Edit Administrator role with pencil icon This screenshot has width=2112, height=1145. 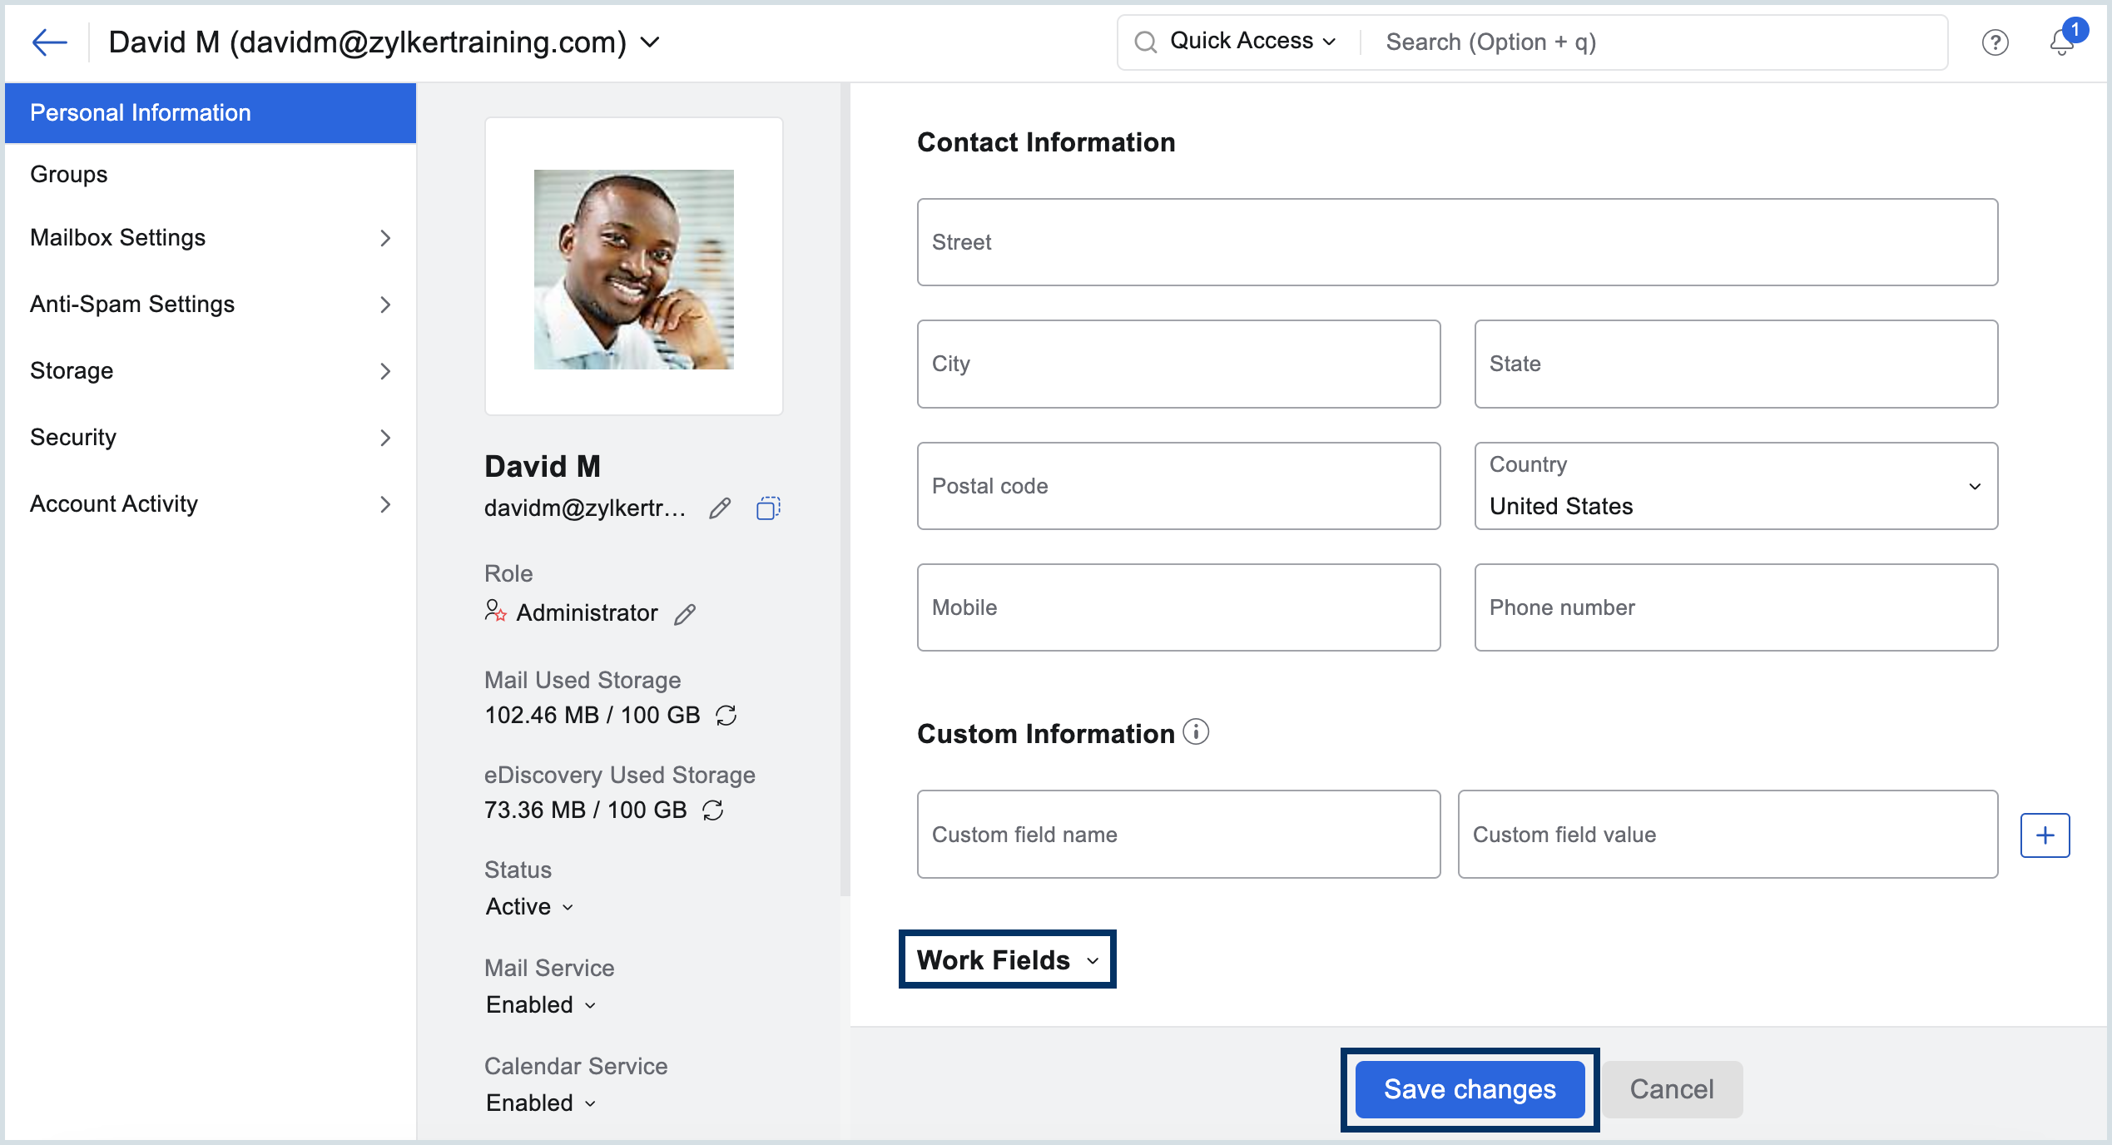click(x=685, y=614)
